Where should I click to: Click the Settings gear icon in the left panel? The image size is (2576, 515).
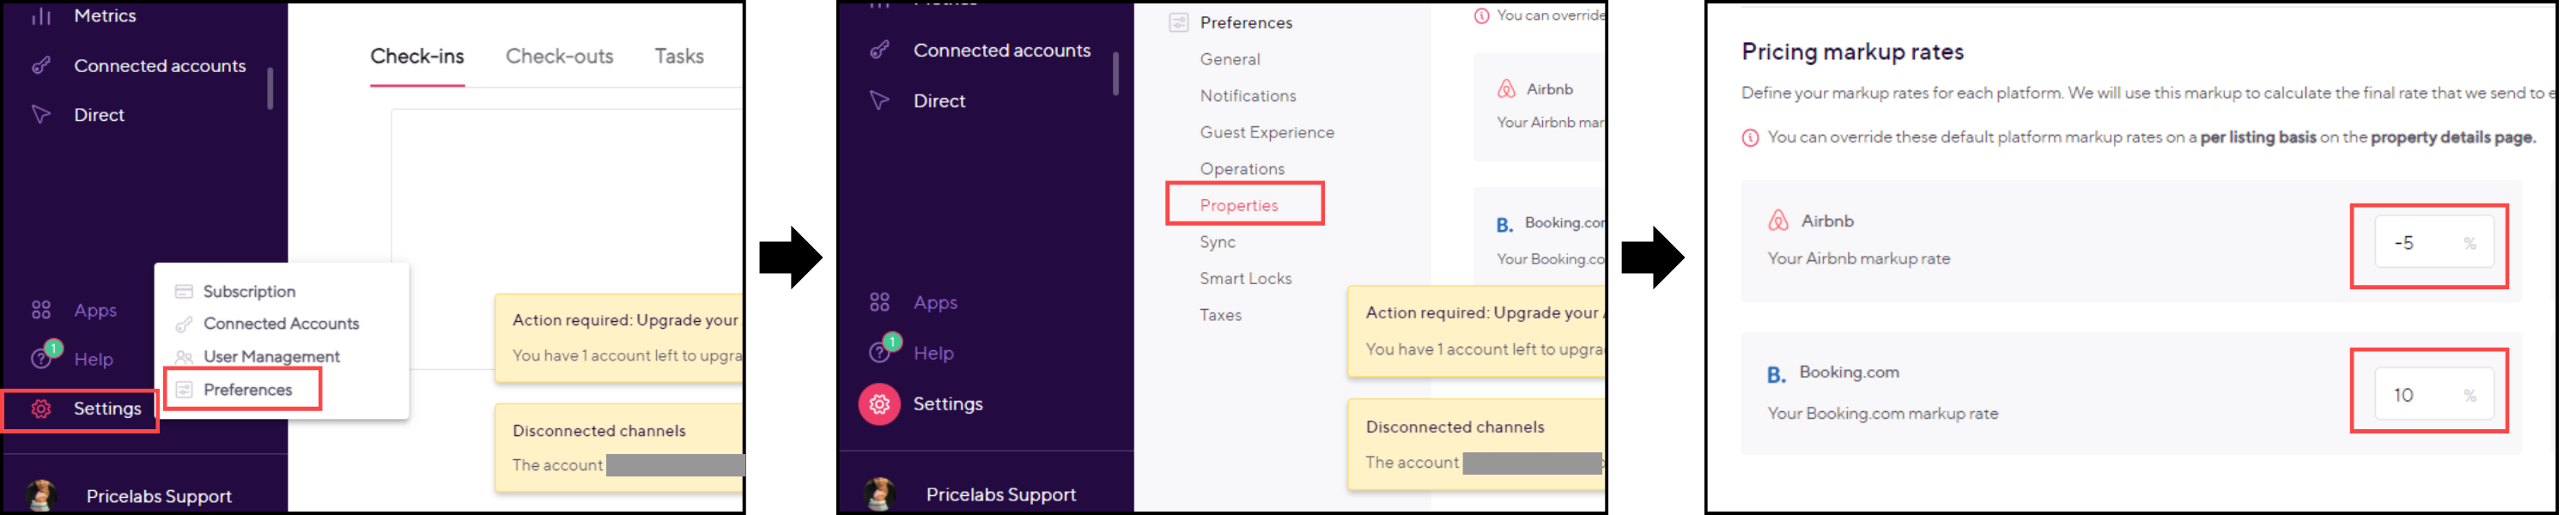click(x=41, y=409)
